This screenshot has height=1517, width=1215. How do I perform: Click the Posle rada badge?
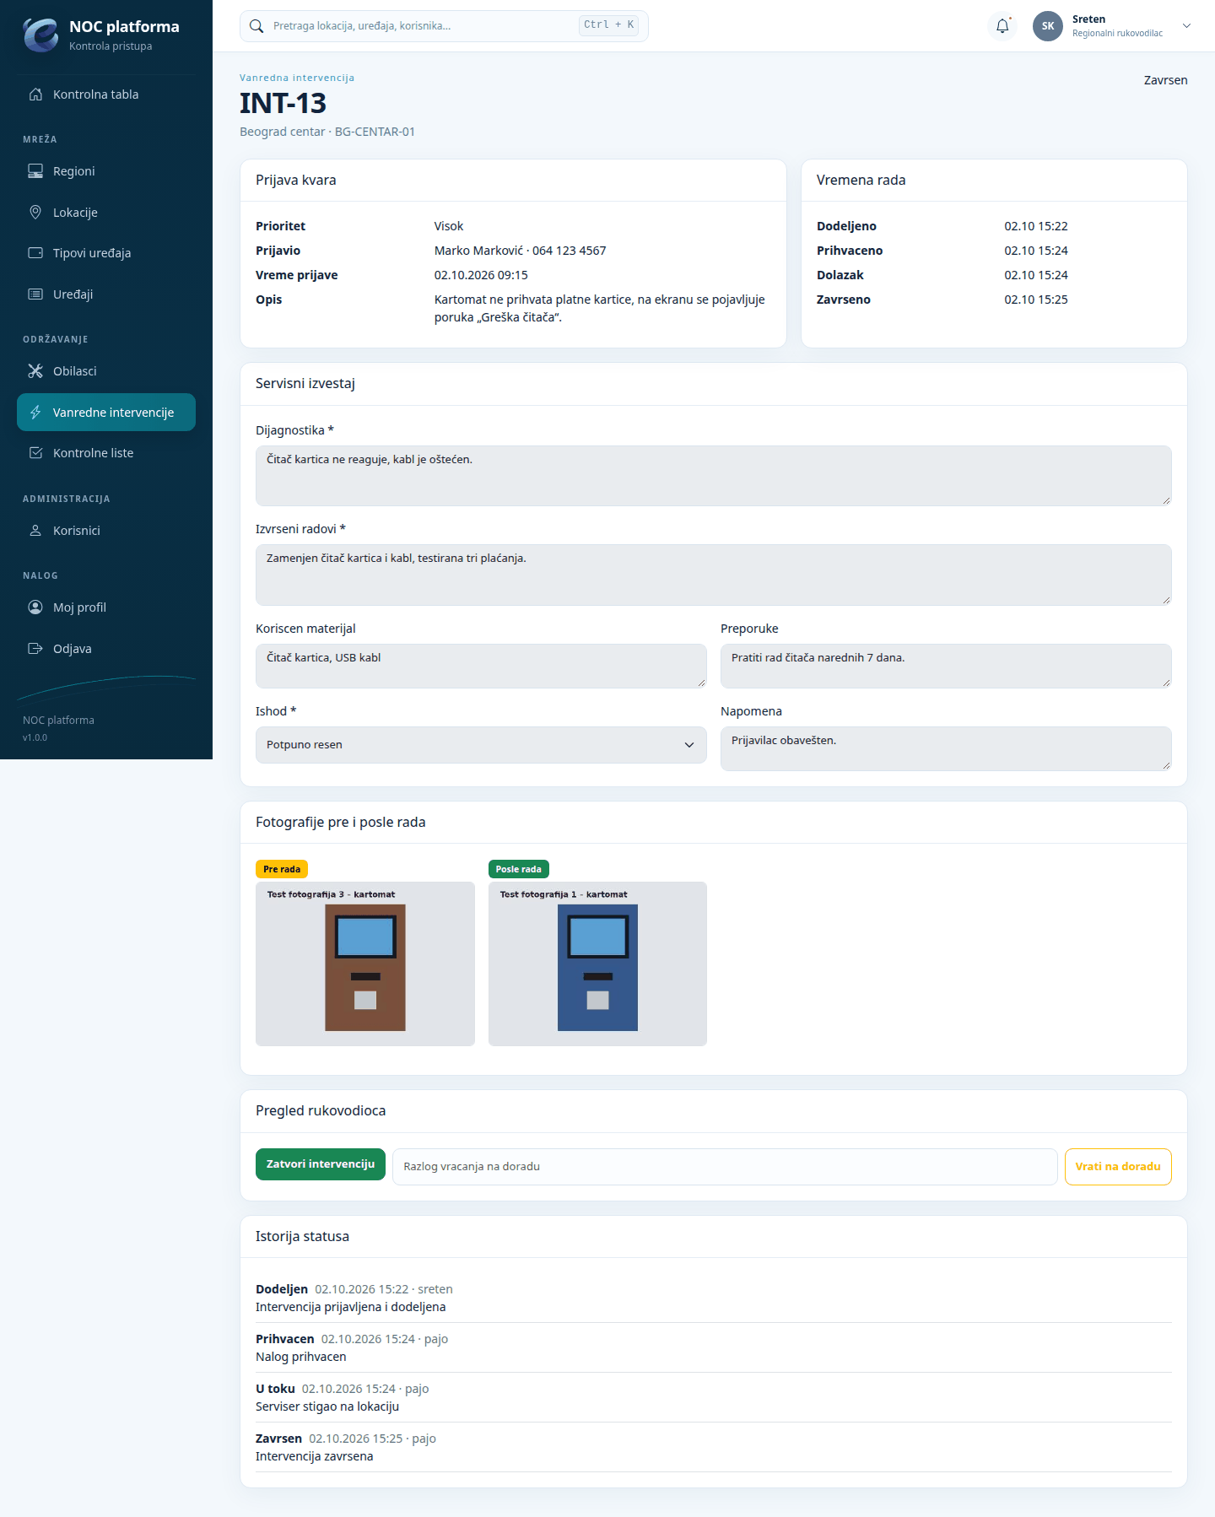[519, 869]
